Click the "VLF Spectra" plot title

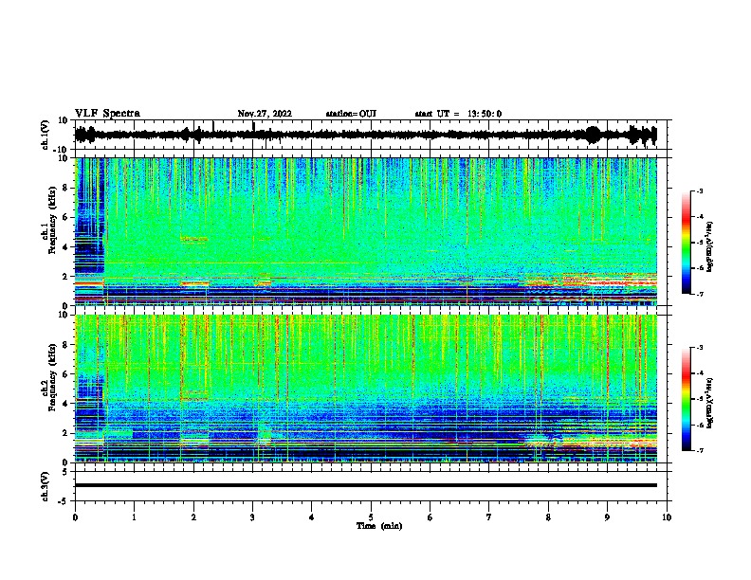[107, 114]
